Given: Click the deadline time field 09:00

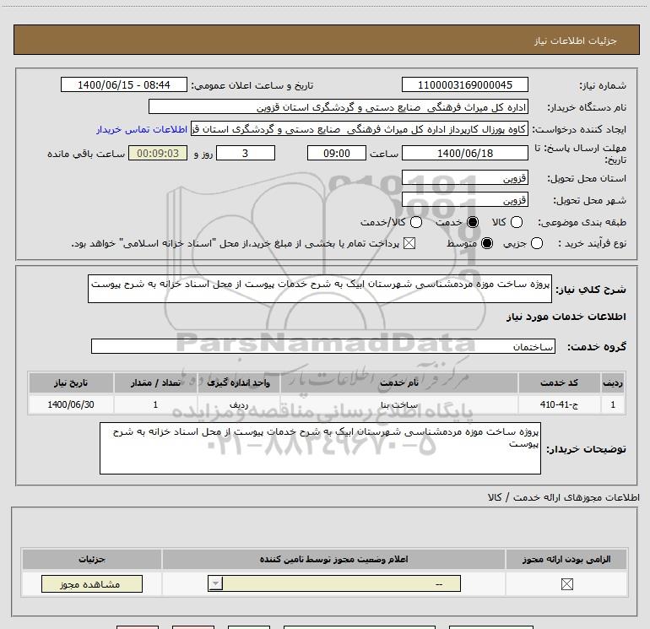Looking at the screenshot, I should pos(337,154).
